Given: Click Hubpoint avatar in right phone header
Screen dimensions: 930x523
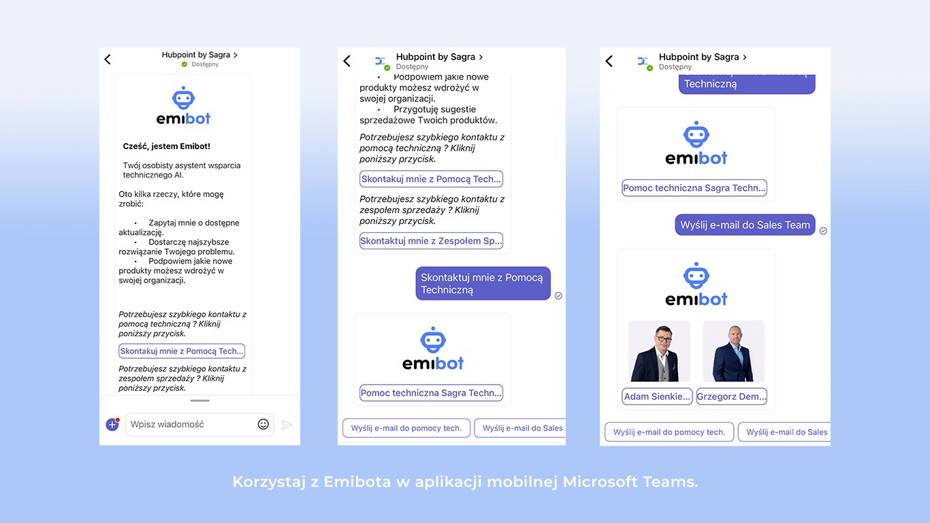Looking at the screenshot, I should point(643,61).
